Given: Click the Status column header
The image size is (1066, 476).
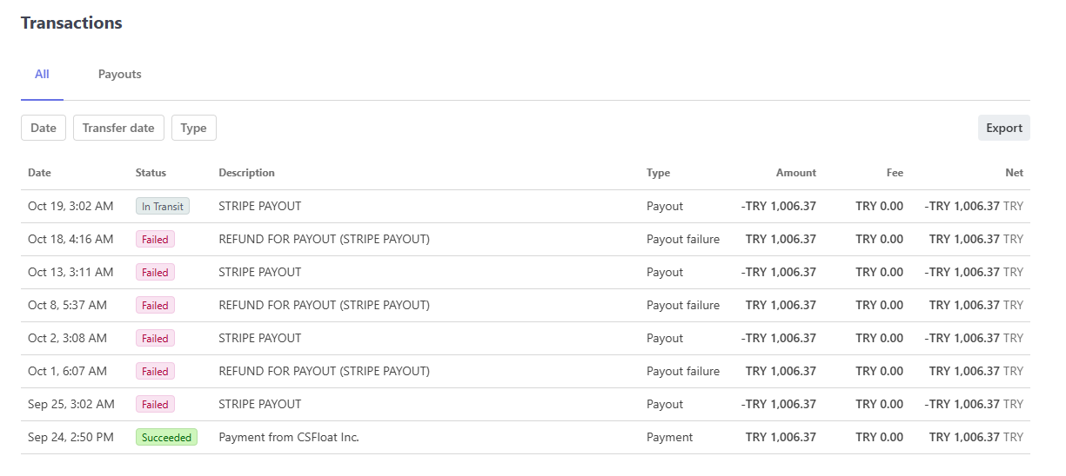Looking at the screenshot, I should click(151, 173).
